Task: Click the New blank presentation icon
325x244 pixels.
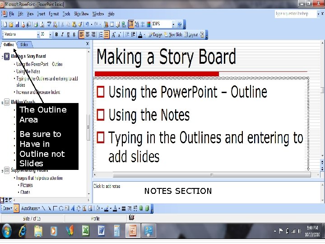Action: (5, 24)
